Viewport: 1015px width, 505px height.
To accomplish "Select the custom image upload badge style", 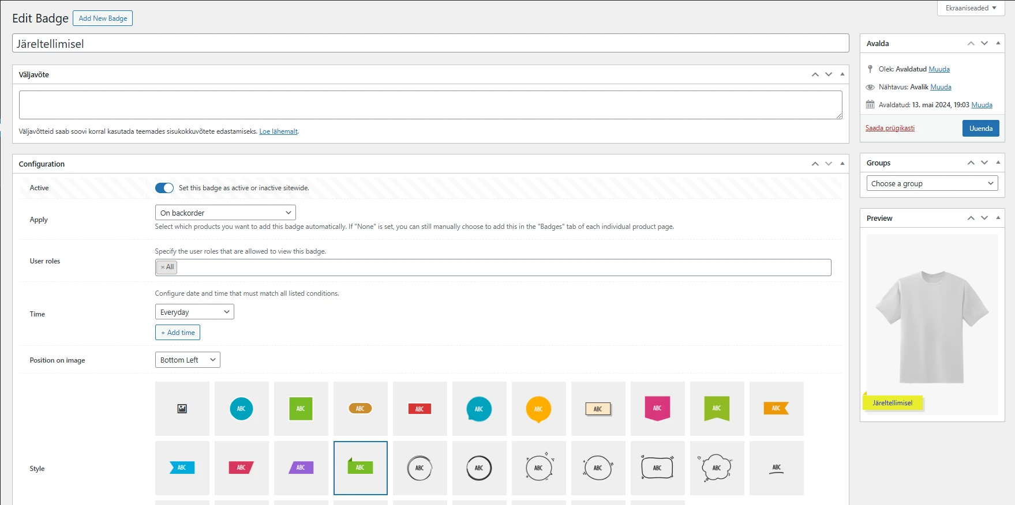I will click(x=182, y=409).
